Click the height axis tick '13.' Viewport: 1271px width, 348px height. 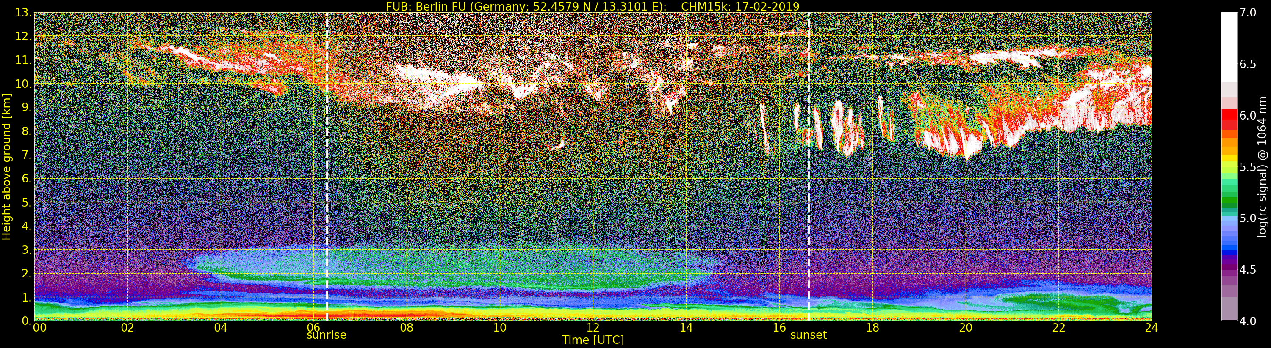(23, 13)
